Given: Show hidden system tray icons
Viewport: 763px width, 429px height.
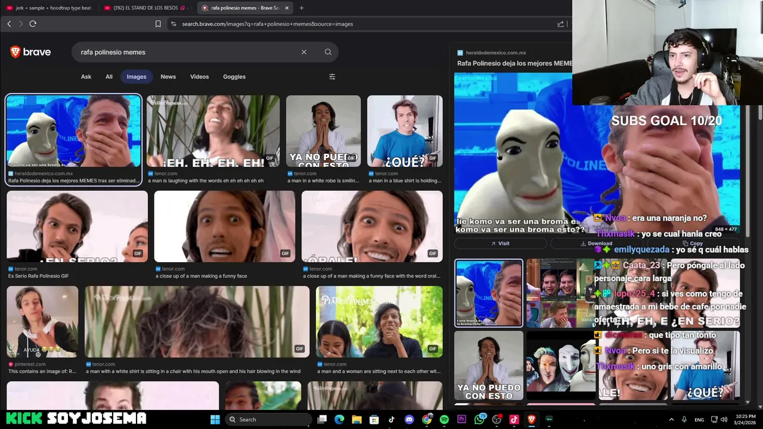Looking at the screenshot, I should pos(671,419).
